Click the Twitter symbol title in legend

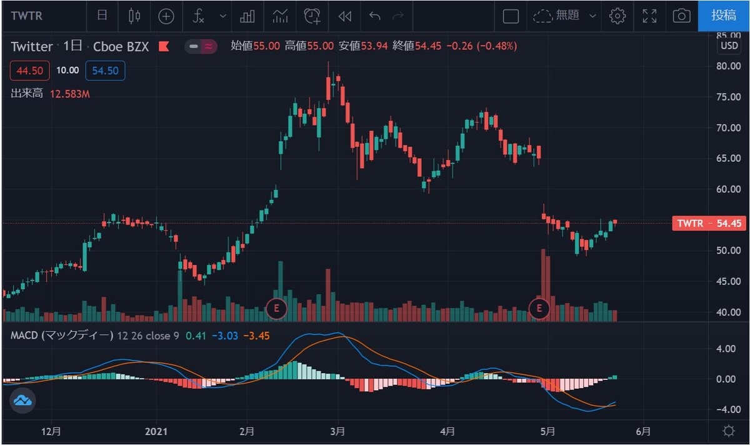pos(32,46)
